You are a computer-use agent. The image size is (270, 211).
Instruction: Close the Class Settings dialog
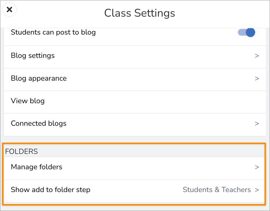pyautogui.click(x=9, y=10)
